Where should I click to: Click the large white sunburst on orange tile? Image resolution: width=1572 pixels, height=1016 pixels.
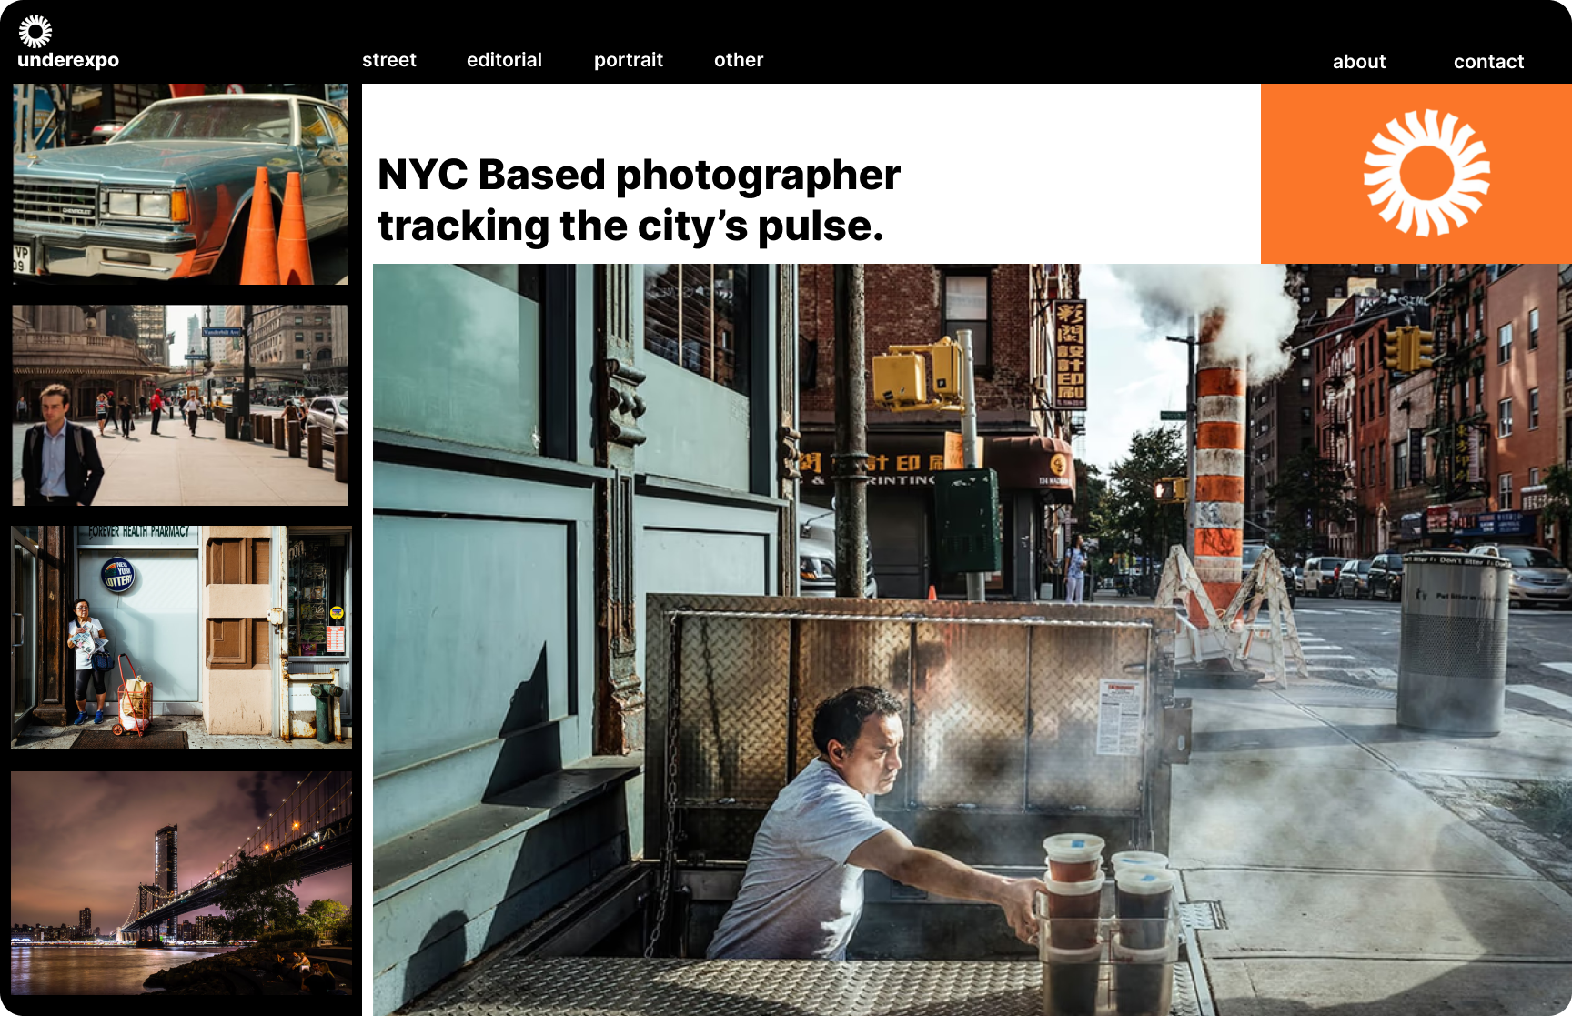[1426, 173]
